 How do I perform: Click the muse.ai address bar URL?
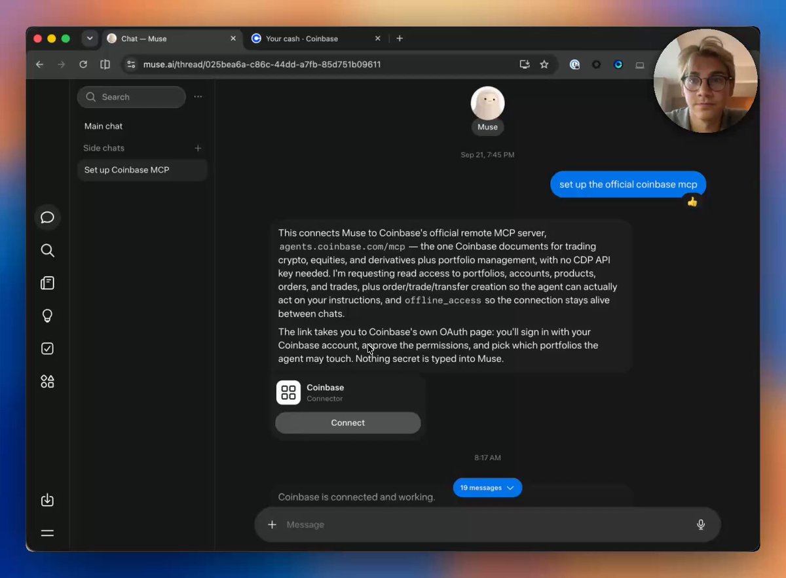[x=262, y=64]
